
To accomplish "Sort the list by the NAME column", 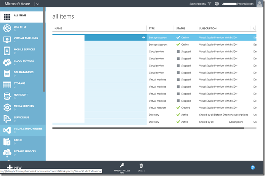I will (x=58, y=28).
